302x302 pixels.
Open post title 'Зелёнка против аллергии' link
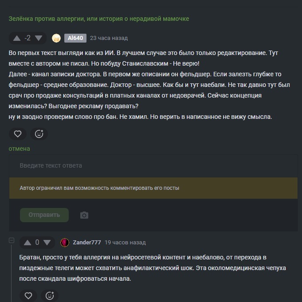[x=98, y=19]
